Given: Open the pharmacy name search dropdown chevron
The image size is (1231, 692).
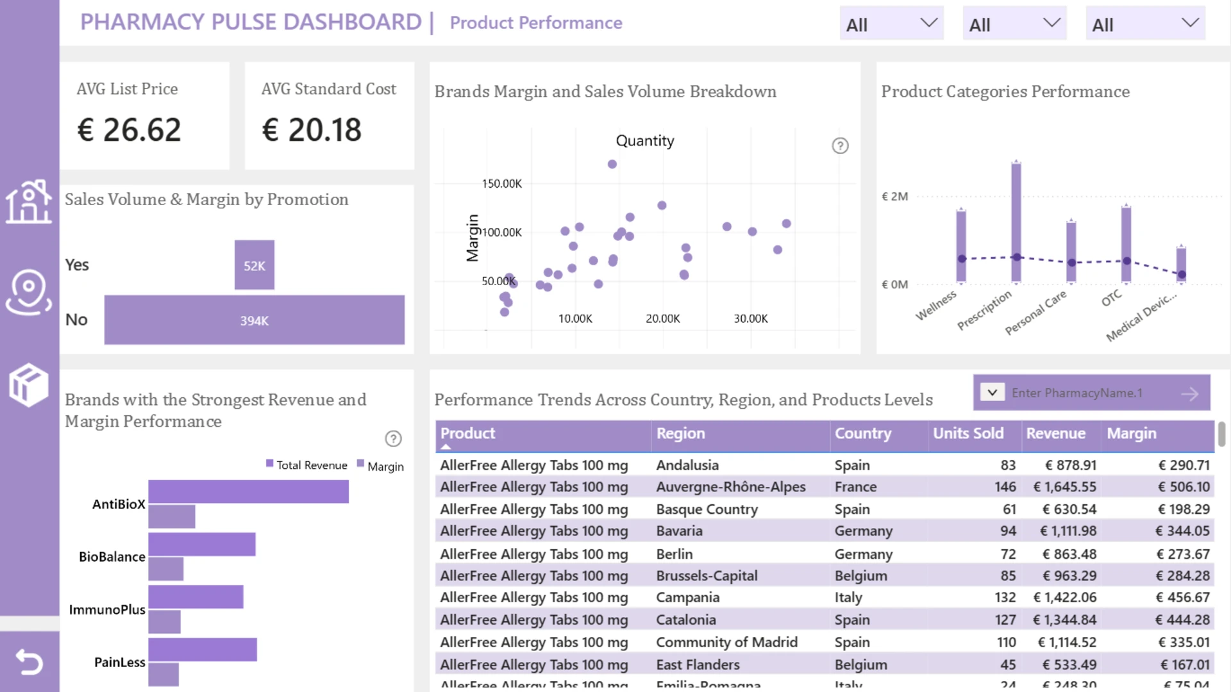Looking at the screenshot, I should (x=992, y=392).
